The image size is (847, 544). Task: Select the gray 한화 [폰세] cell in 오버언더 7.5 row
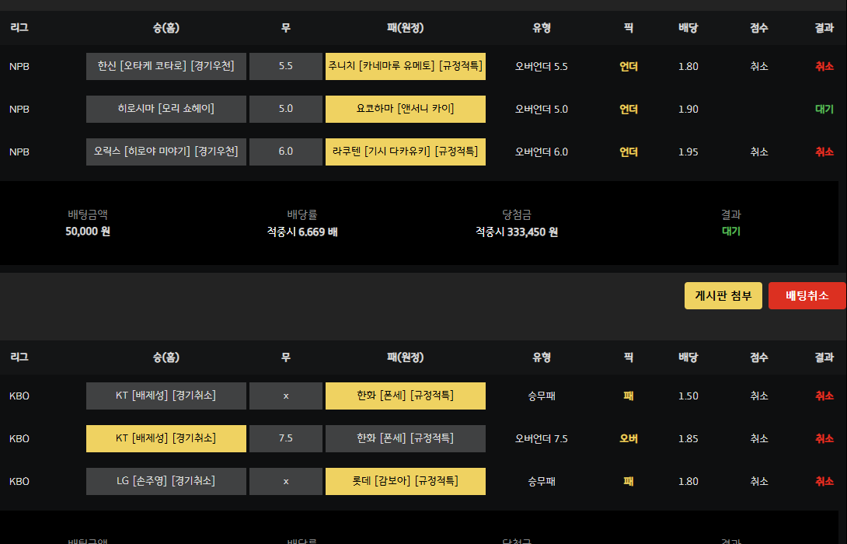click(x=405, y=438)
